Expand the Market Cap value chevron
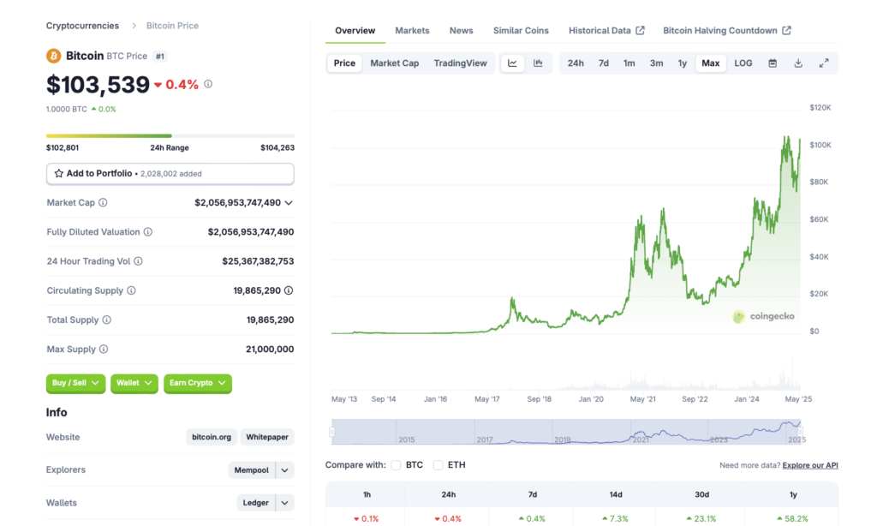The image size is (877, 526). point(289,202)
